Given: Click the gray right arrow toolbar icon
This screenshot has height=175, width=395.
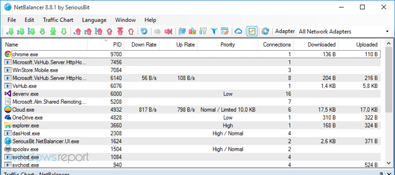Looking at the screenshot, I should click(x=158, y=31).
